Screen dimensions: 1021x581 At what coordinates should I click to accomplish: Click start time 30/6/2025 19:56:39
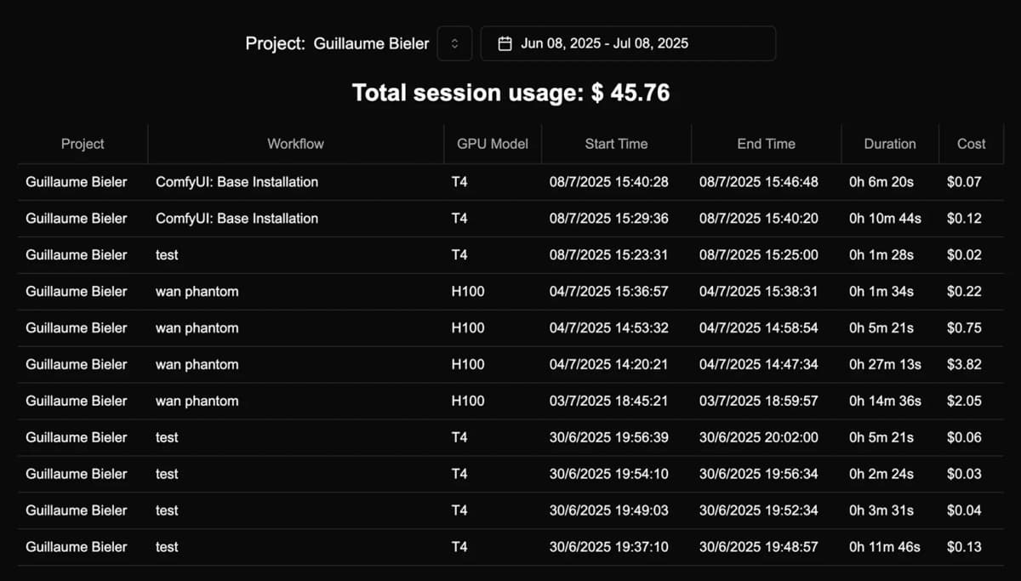pos(608,438)
